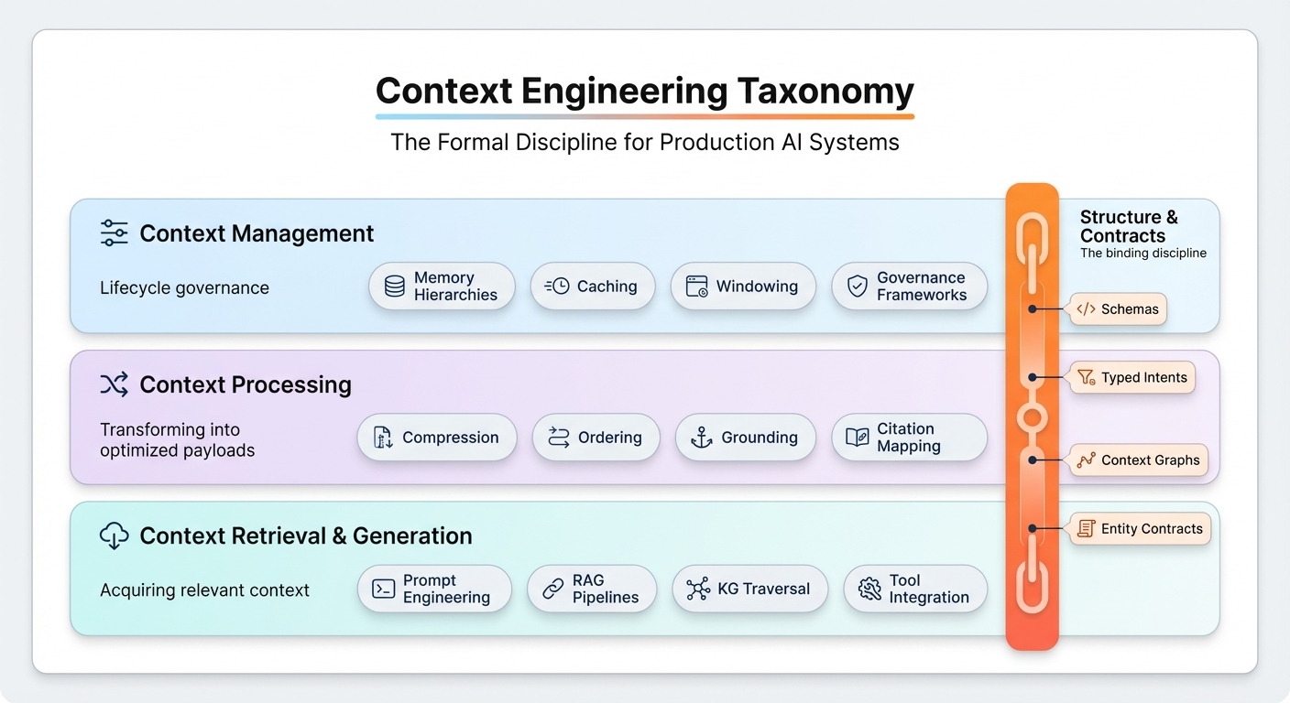
Task: Select the Caching pill
Action: point(592,287)
